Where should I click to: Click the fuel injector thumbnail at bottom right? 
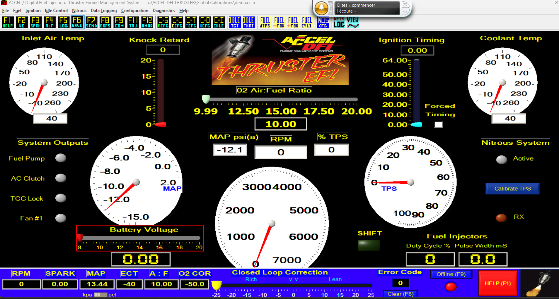539,283
